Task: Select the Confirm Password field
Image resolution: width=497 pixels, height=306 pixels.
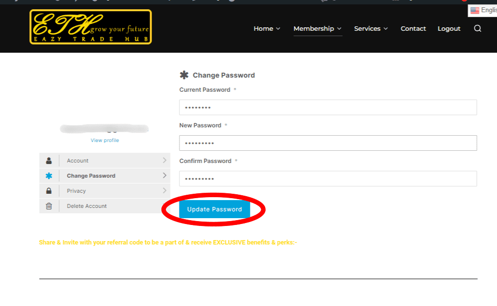Action: pos(328,179)
